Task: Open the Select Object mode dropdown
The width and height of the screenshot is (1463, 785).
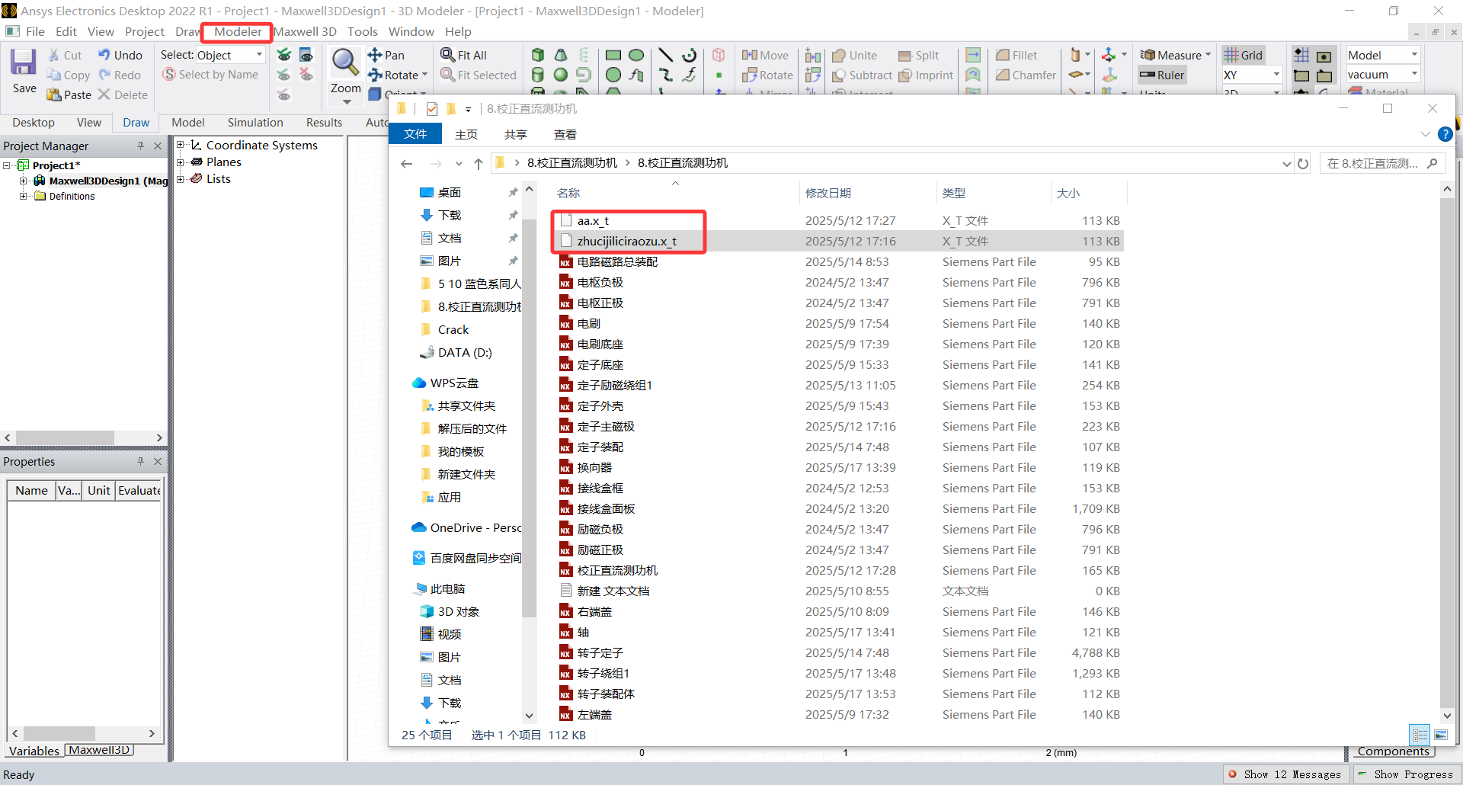Action: pyautogui.click(x=259, y=55)
